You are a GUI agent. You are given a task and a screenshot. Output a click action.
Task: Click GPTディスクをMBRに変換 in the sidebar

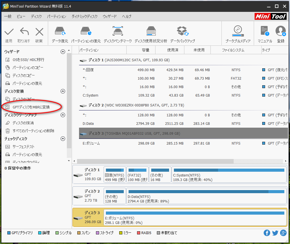[31, 107]
